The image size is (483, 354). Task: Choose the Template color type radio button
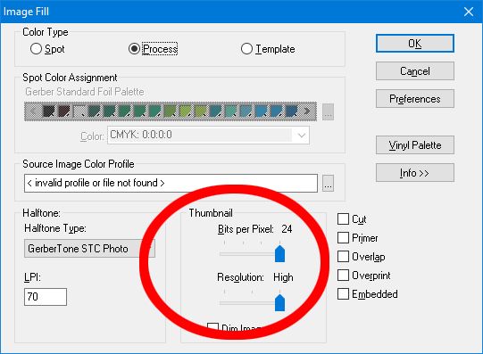pos(246,49)
